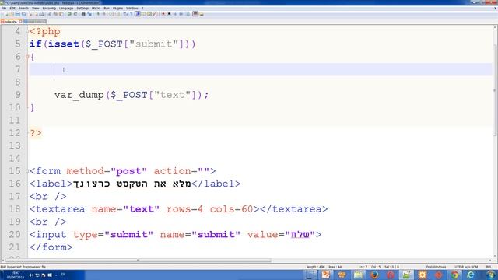The image size is (498, 280).
Task: Collapse the fold at line 4 <?php
Action: click(27, 31)
